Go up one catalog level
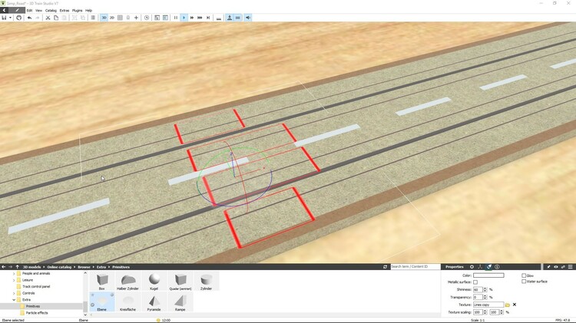Image resolution: width=576 pixels, height=323 pixels. (17, 267)
